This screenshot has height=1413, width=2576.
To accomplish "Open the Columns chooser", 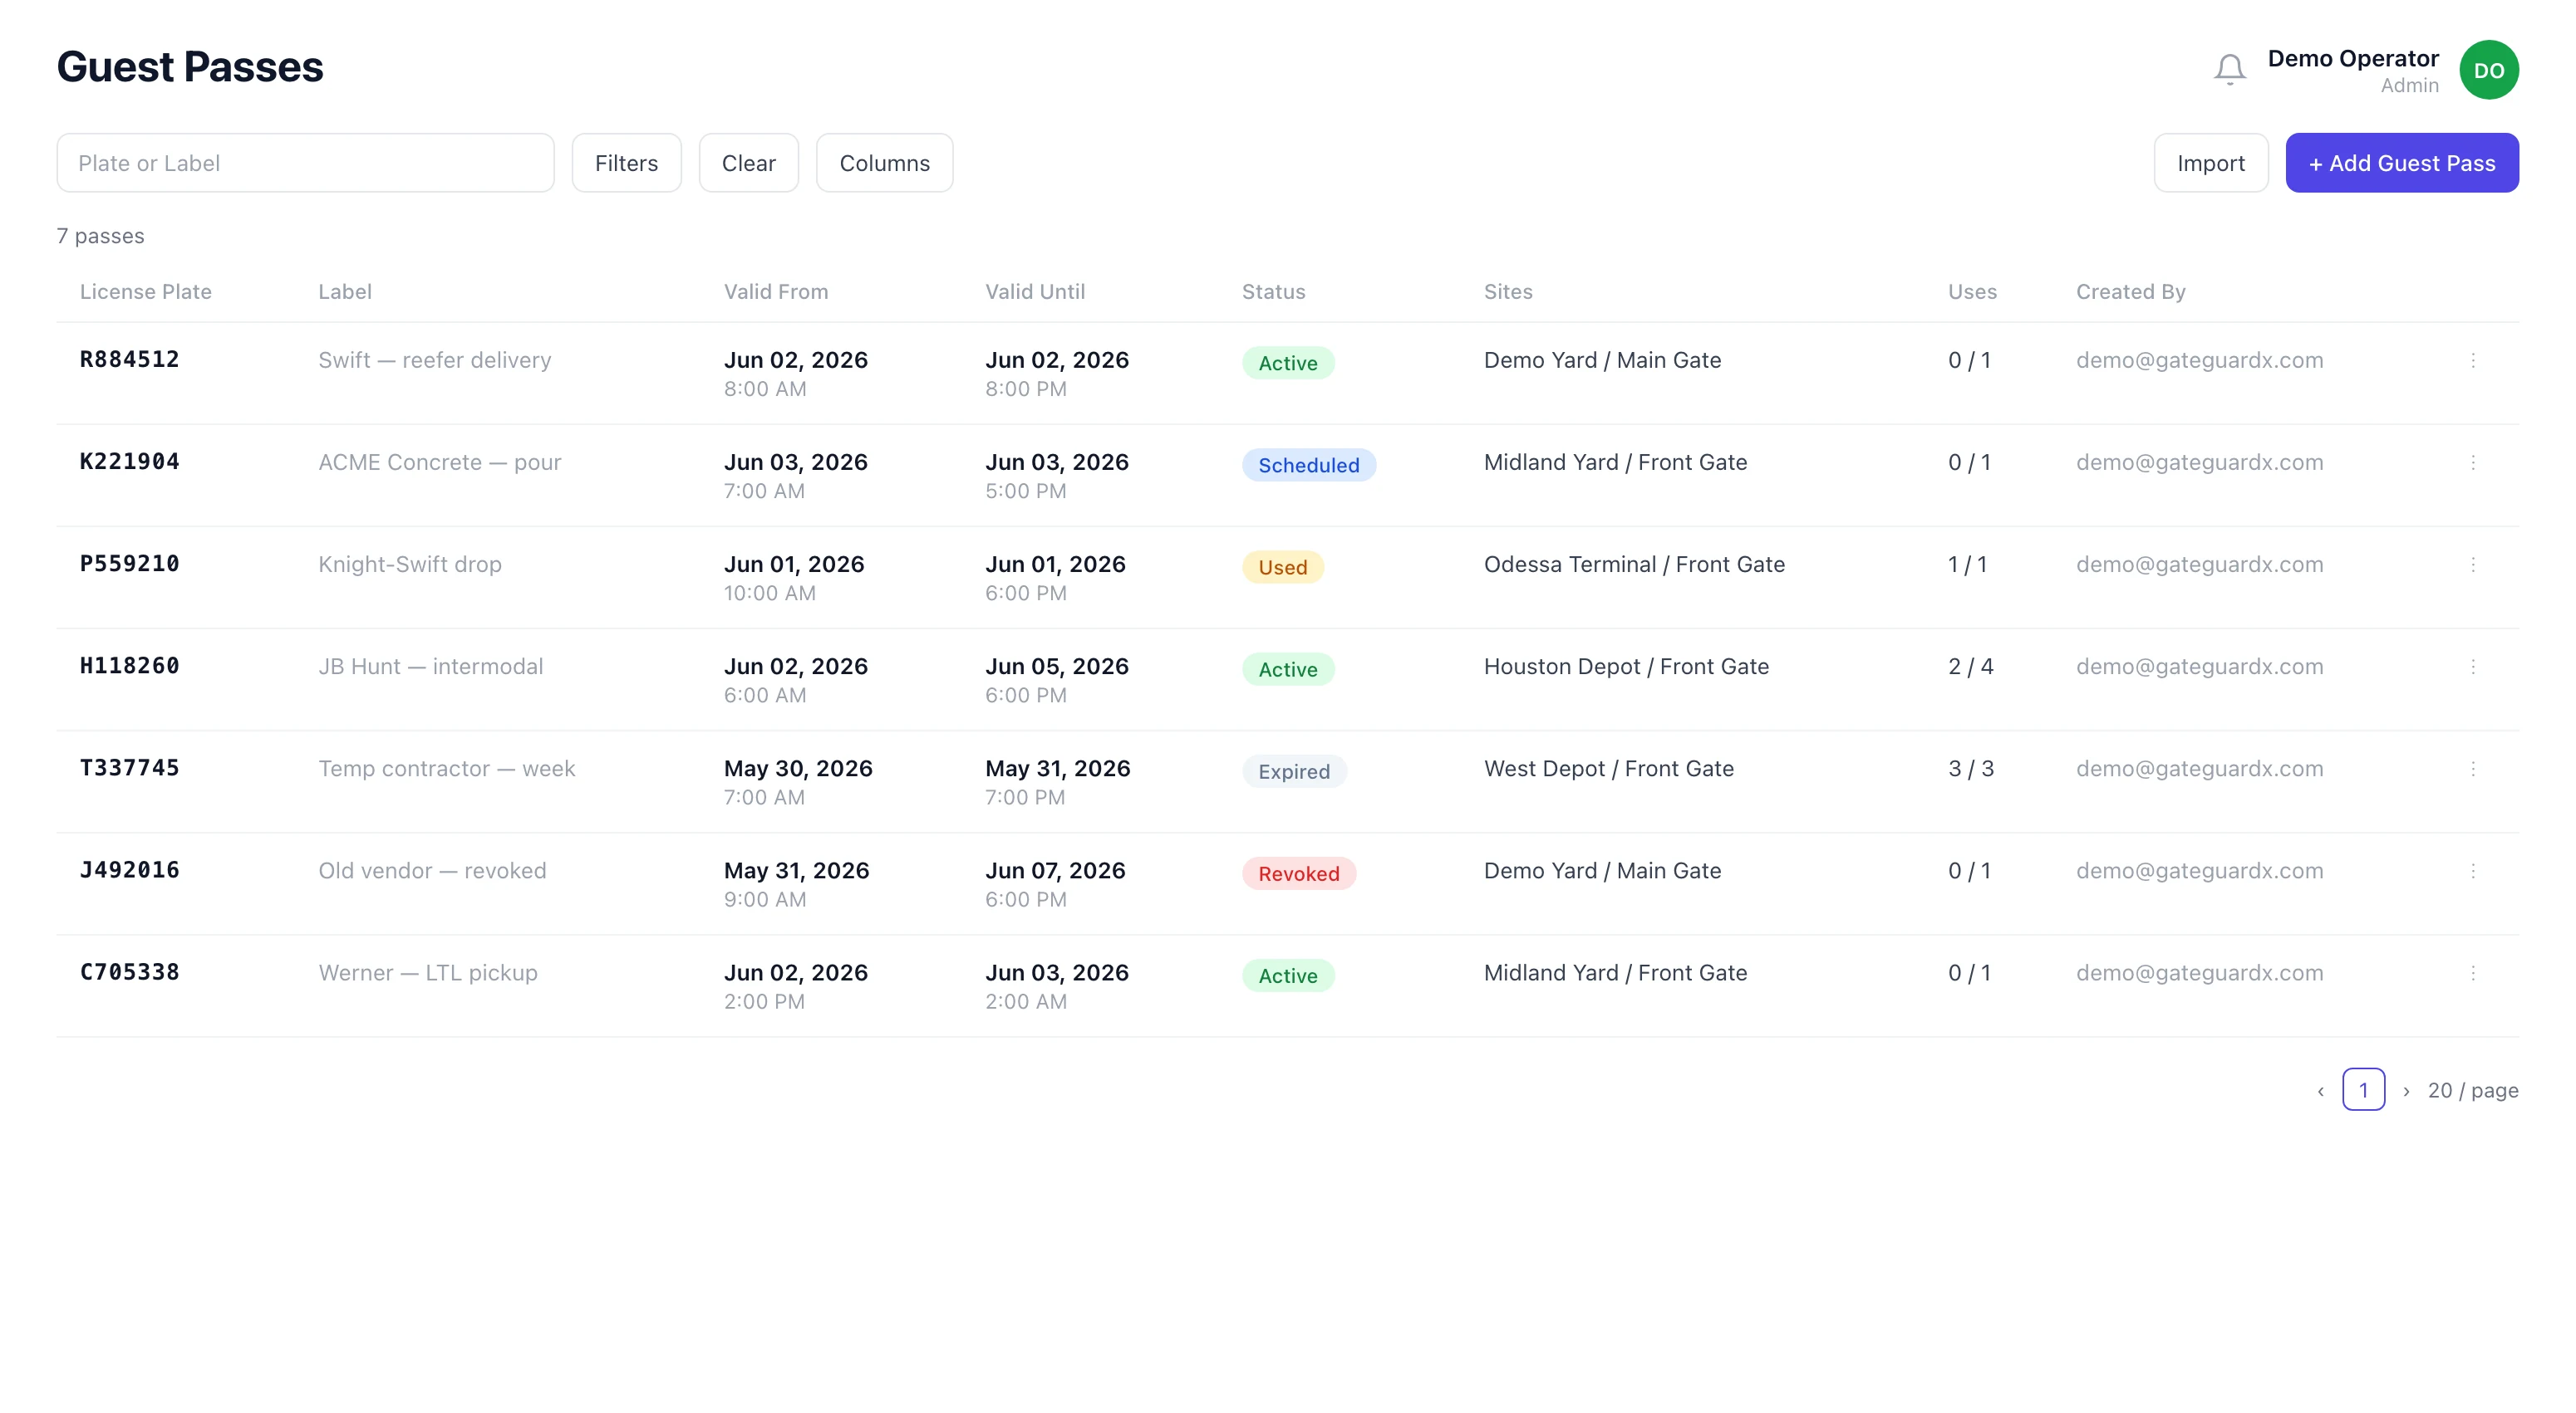I will [884, 163].
